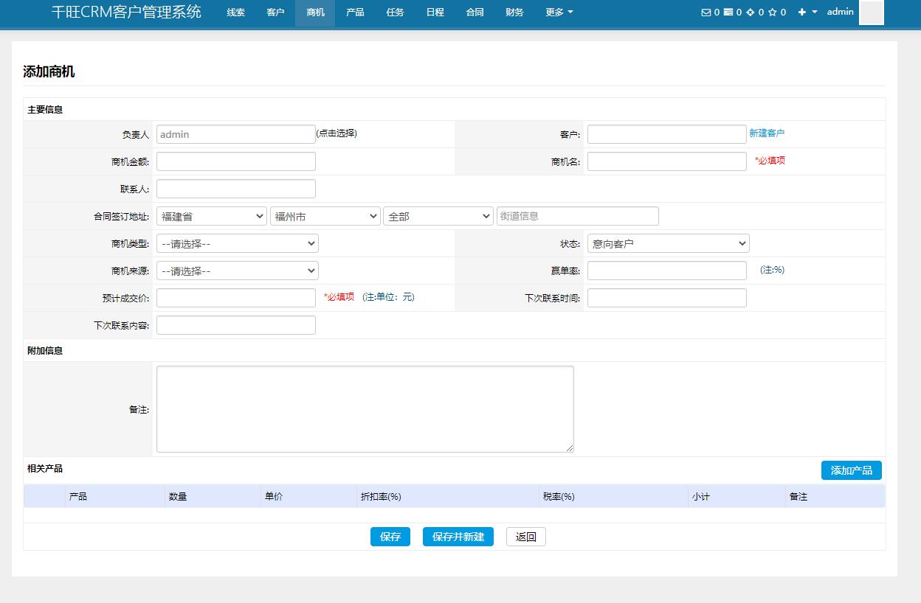Viewport: 921px width, 603px height.
Task: Focus the 下次联系时间 input field
Action: (667, 298)
